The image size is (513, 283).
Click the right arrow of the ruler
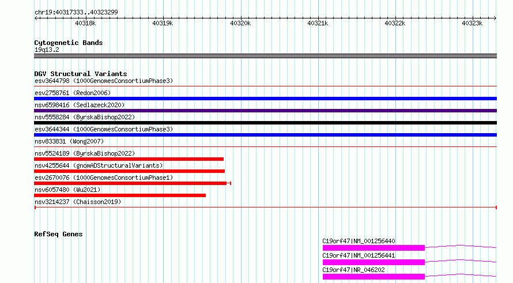tap(495, 18)
